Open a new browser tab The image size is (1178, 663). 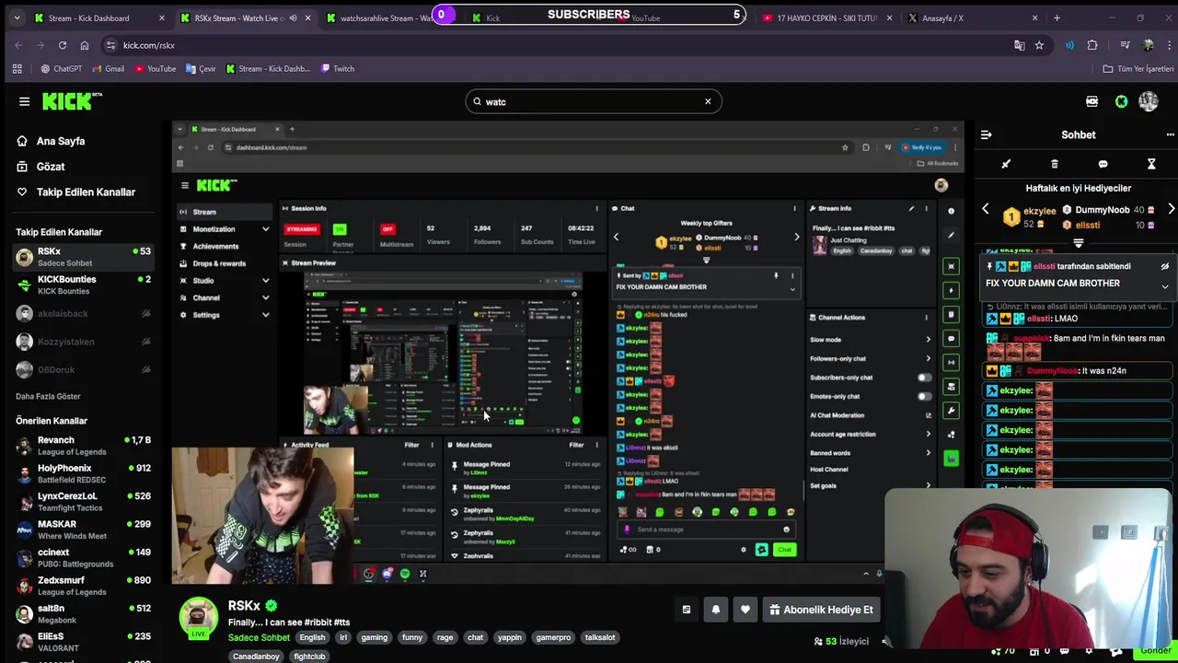coord(1057,17)
